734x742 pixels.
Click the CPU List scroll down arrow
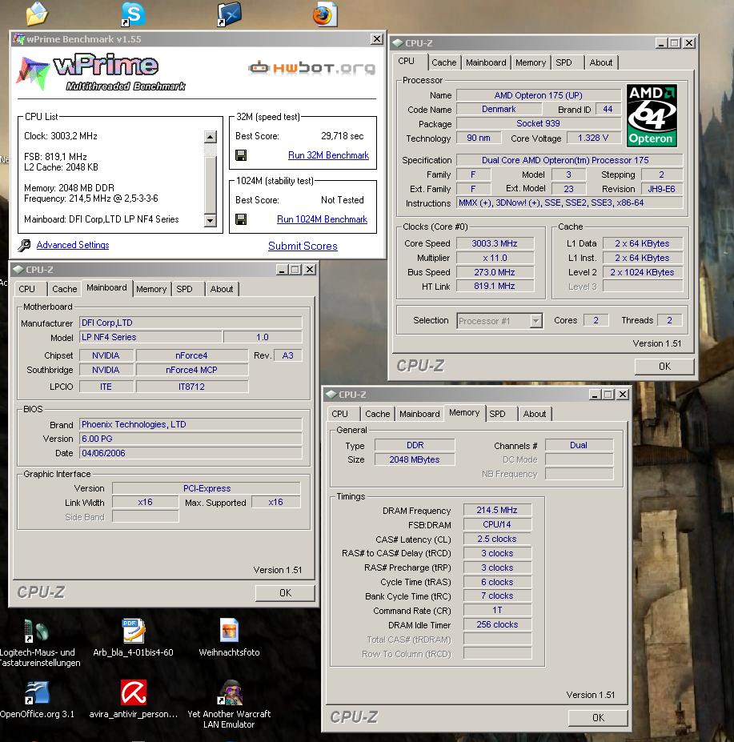[x=211, y=220]
